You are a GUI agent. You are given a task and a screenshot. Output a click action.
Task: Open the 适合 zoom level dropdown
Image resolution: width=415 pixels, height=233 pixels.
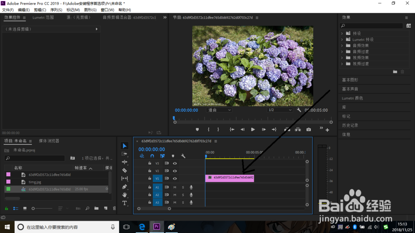(x=219, y=110)
